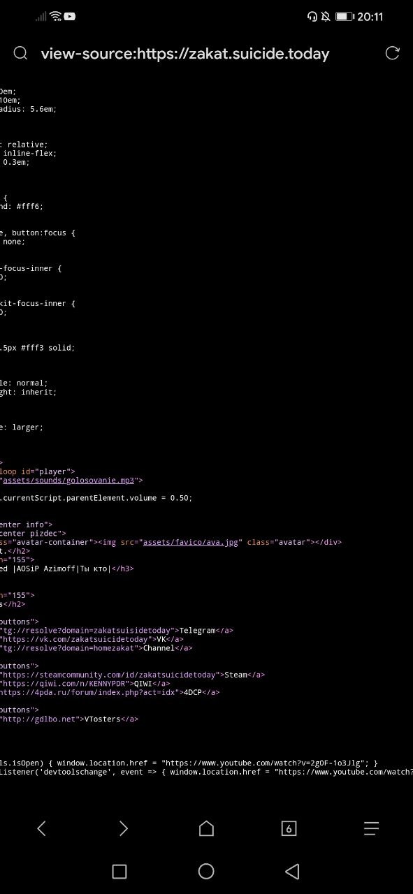
Task: Go back with the browser back arrow
Action: [41, 828]
